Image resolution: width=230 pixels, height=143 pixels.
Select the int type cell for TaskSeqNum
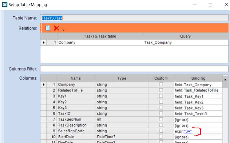tap(122, 119)
